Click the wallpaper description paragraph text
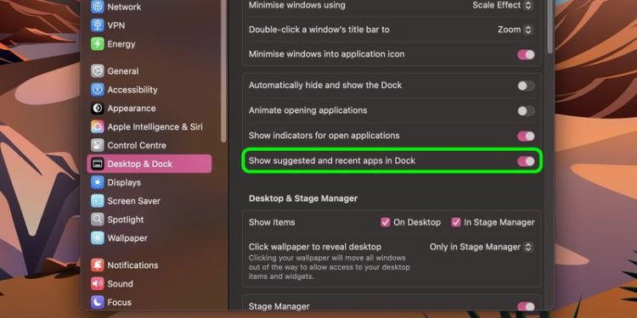The width and height of the screenshot is (637, 318). click(329, 267)
